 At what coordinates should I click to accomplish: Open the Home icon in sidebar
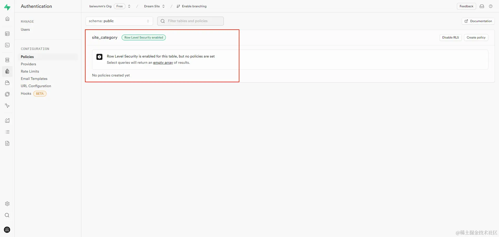7,19
